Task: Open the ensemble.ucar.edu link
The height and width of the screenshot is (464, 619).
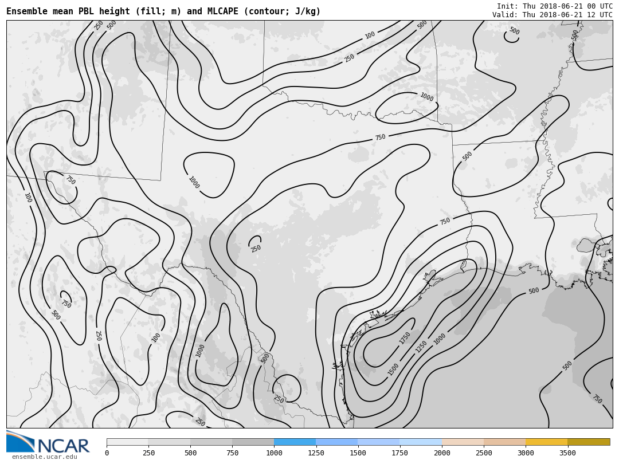Action: (44, 457)
